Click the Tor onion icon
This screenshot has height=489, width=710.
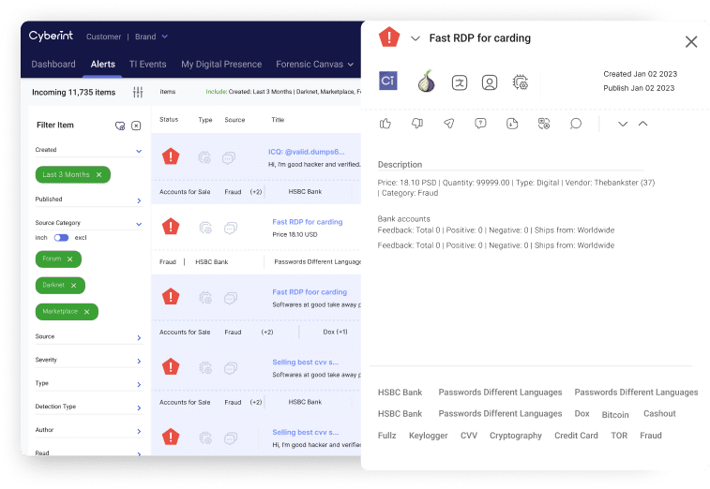[426, 81]
